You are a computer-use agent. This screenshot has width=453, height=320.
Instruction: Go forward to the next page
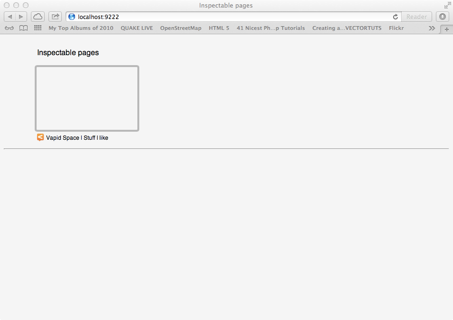[x=21, y=17]
